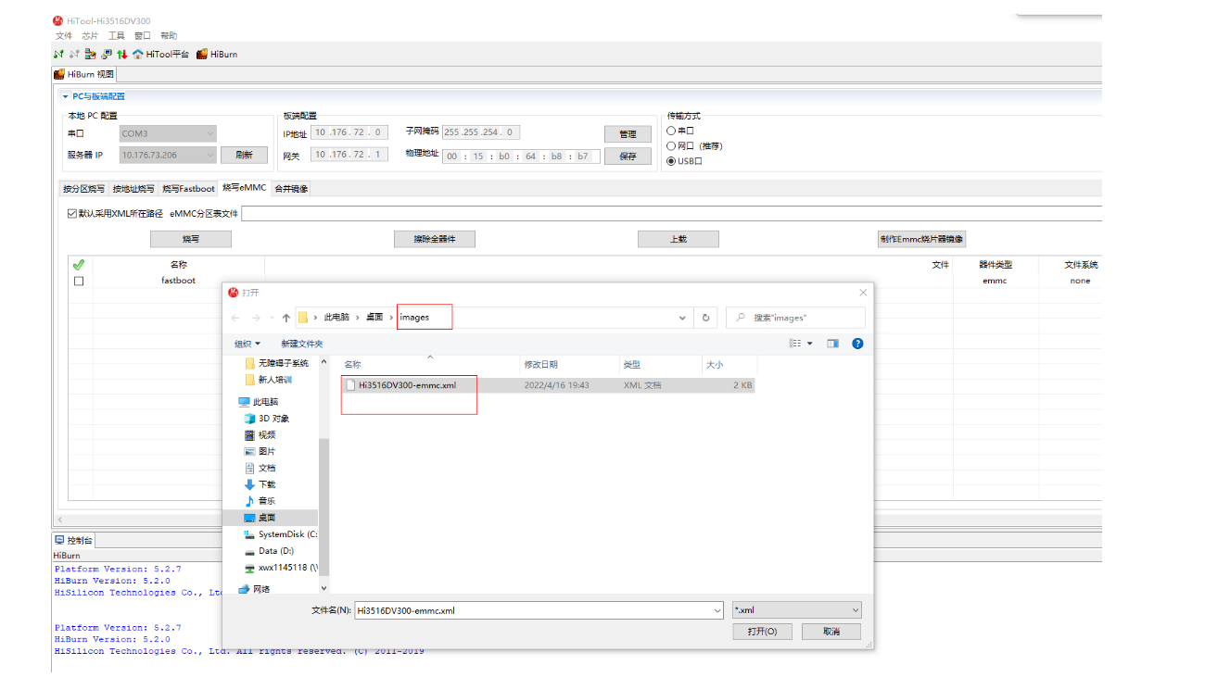
Task: Click the grayed-out disconnect icon in HiTool toolbar
Action: [74, 54]
